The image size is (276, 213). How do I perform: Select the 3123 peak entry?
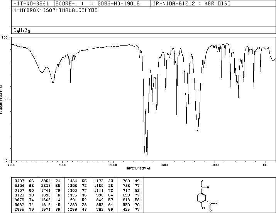point(24,195)
